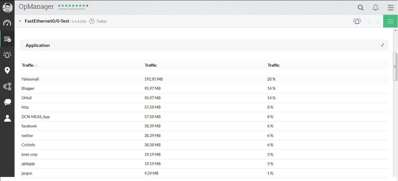This screenshot has width=398, height=181.
Task: Go back using arrow beside FastEthernet0/0-Test
Action: click(20, 21)
